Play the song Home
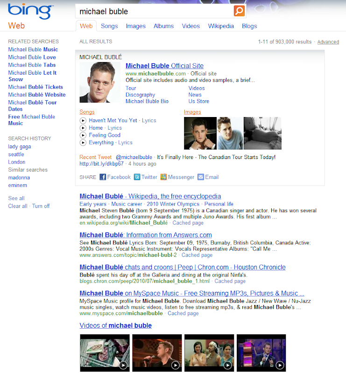346x373 pixels. (x=83, y=128)
